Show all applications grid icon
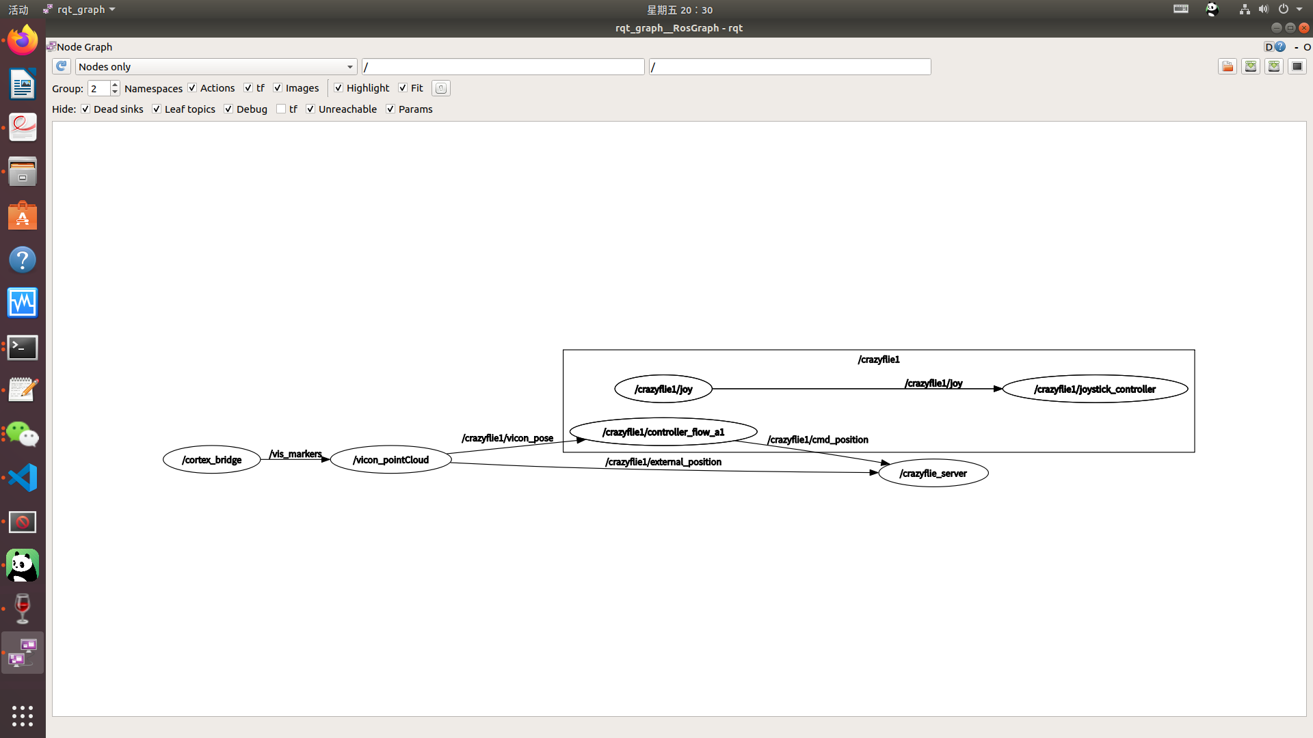The image size is (1313, 738). 23,715
